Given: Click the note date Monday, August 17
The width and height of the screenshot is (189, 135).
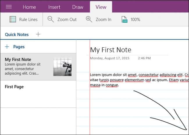Looking at the screenshot, I should [x=109, y=58].
